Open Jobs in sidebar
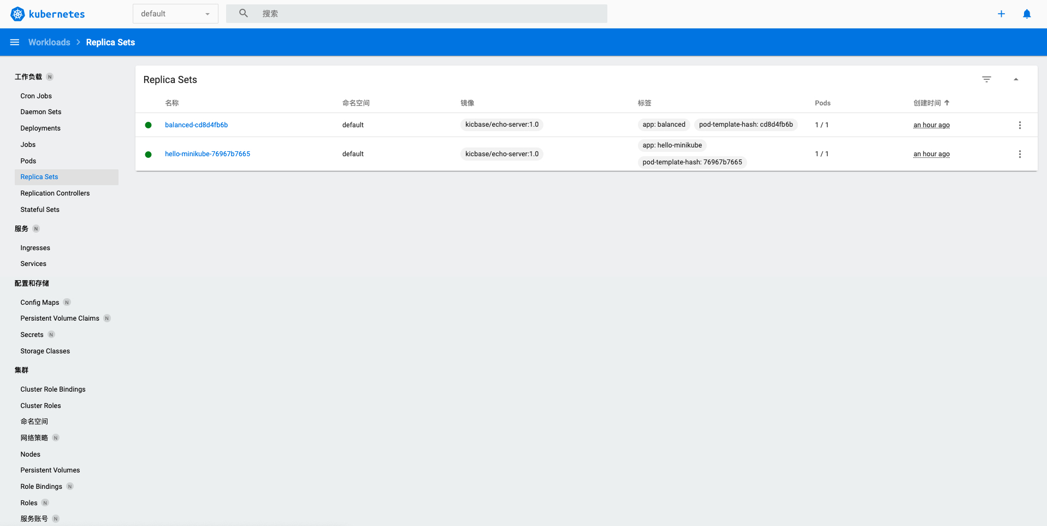This screenshot has height=526, width=1047. 28,145
